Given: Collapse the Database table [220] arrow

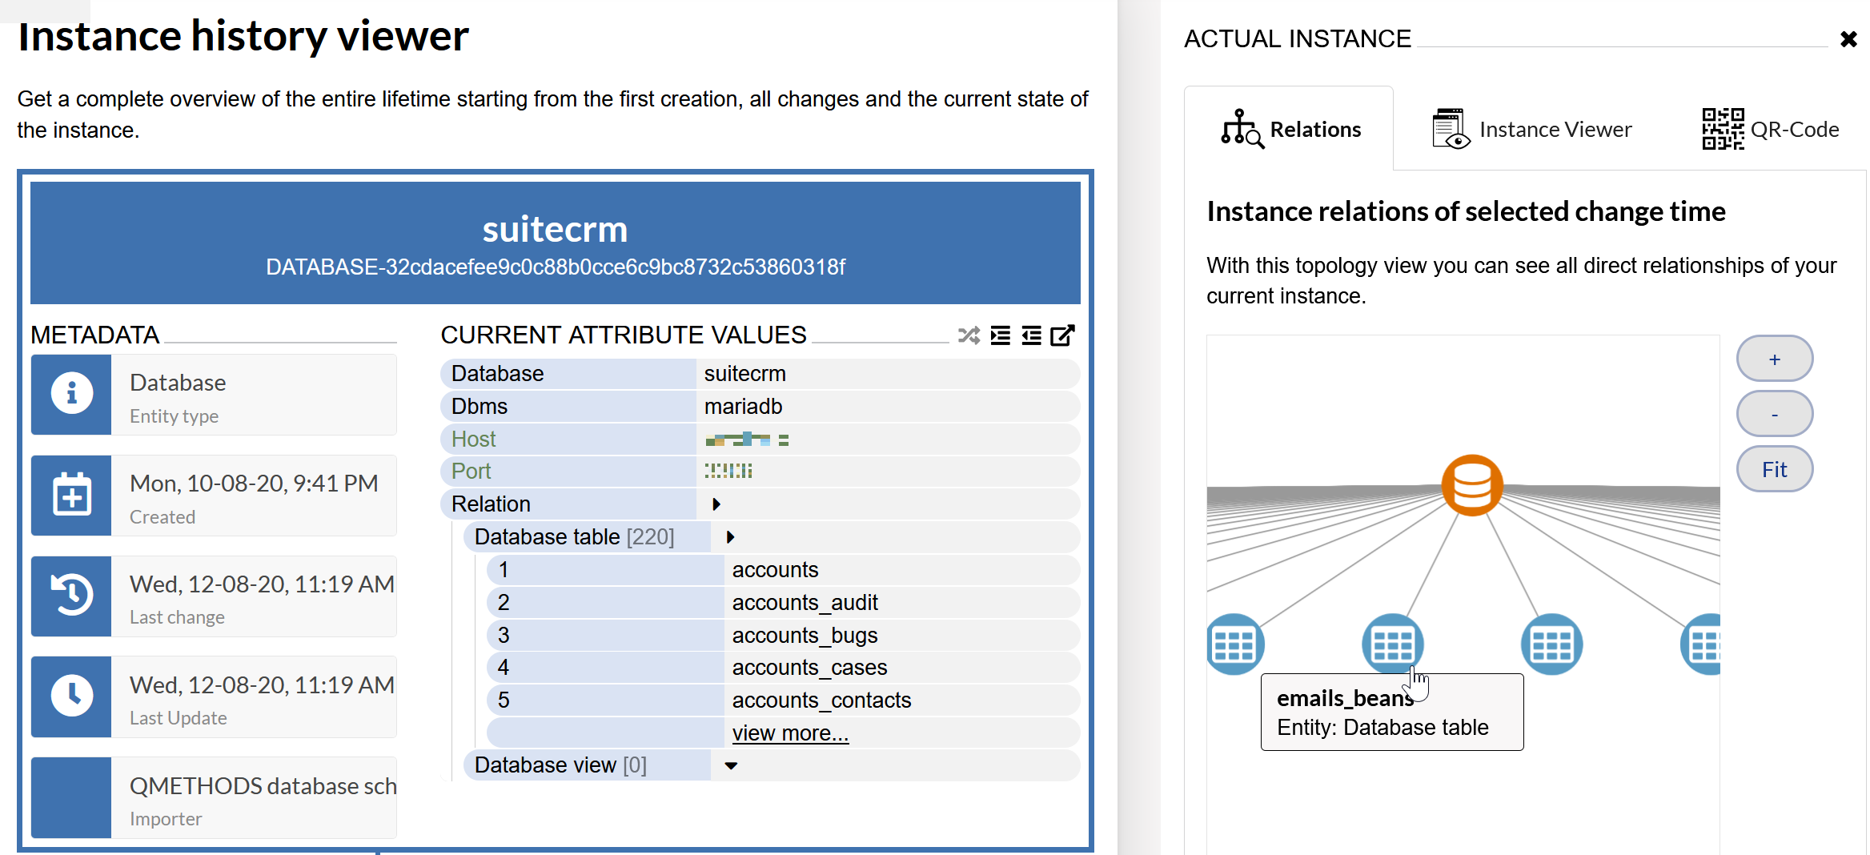Looking at the screenshot, I should pyautogui.click(x=730, y=536).
